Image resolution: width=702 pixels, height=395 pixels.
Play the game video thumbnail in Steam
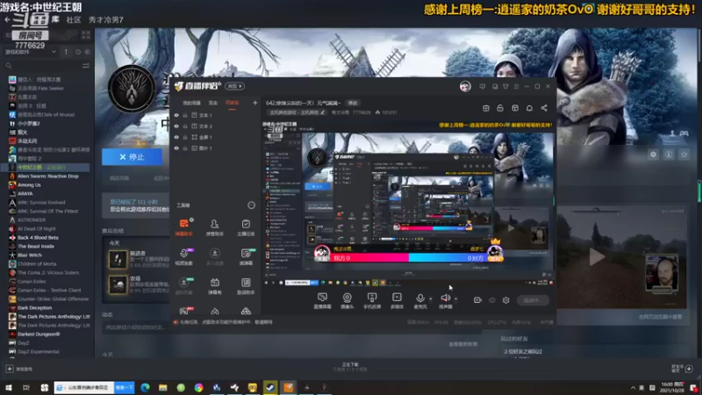pyautogui.click(x=597, y=257)
